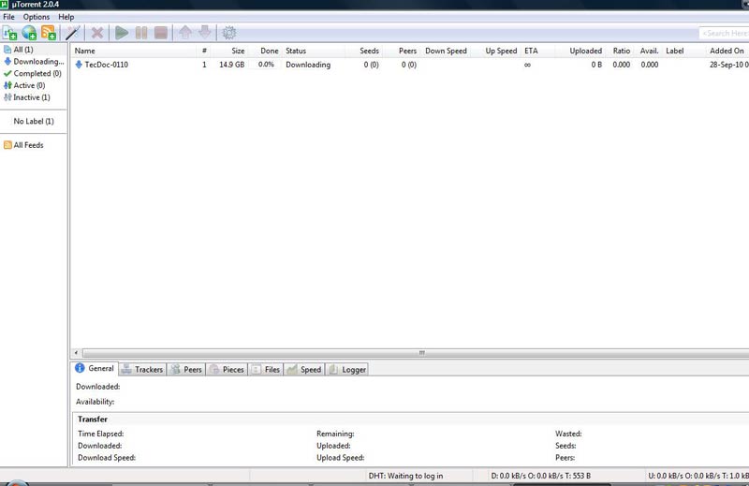Click the red X Remove icon

coord(97,33)
